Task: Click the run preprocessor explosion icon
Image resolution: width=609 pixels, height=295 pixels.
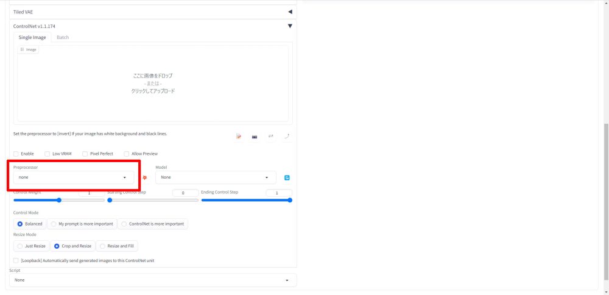Action: [x=145, y=177]
